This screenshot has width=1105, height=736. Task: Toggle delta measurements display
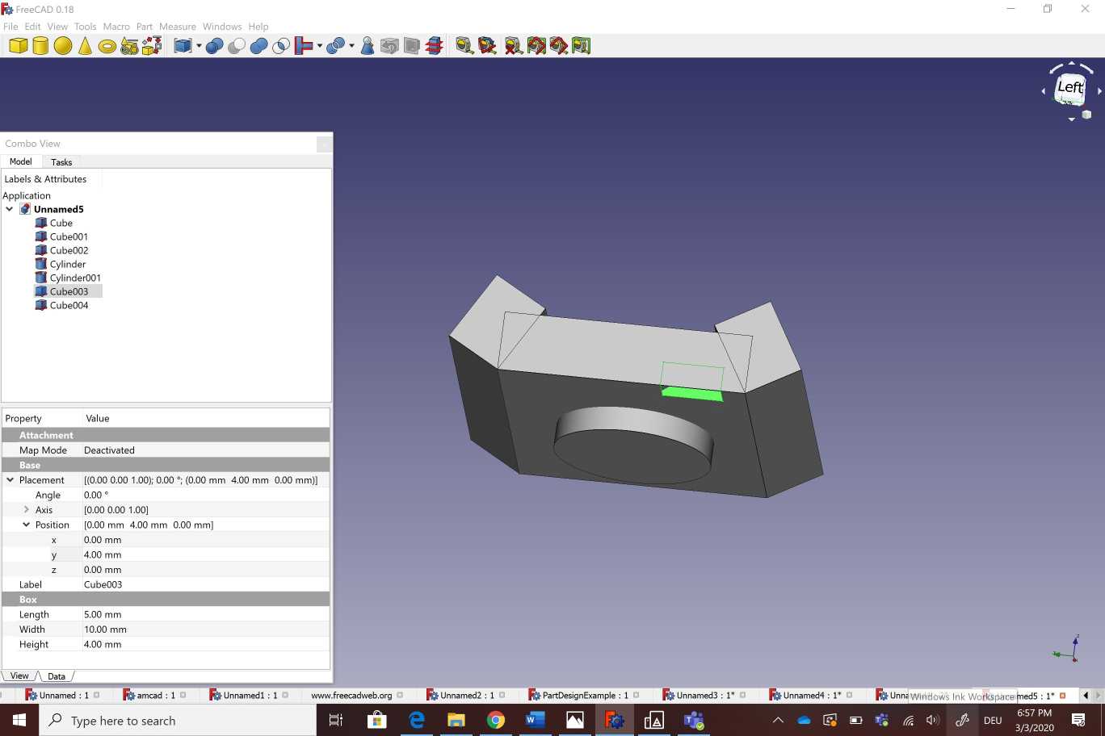[582, 46]
